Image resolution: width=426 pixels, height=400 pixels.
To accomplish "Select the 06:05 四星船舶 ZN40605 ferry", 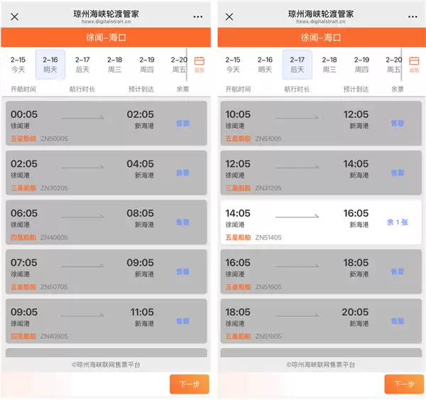I will [x=105, y=222].
